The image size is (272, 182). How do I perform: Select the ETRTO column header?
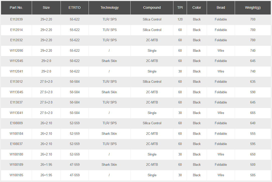pyautogui.click(x=75, y=7)
